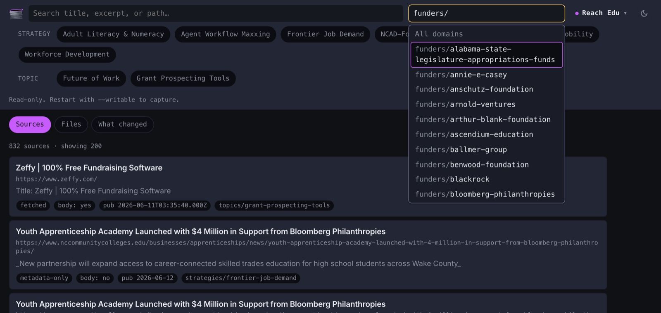Image resolution: width=661 pixels, height=313 pixels.
Task: Select All domains in the dropdown list
Action: pyautogui.click(x=486, y=34)
